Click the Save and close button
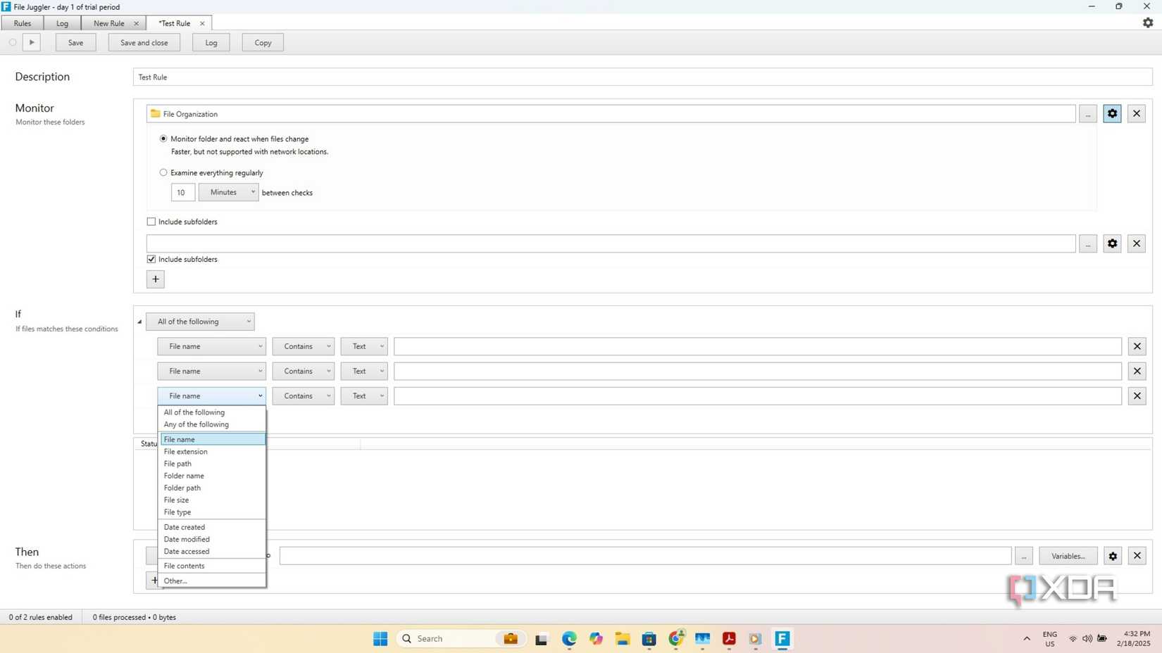Screen dimensions: 1162x653 pos(143,42)
